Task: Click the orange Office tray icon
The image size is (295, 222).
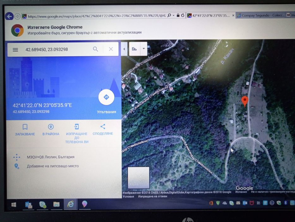Action: (211, 203)
